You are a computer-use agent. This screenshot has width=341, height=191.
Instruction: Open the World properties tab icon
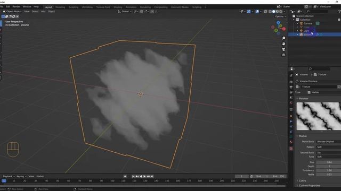point(291,103)
